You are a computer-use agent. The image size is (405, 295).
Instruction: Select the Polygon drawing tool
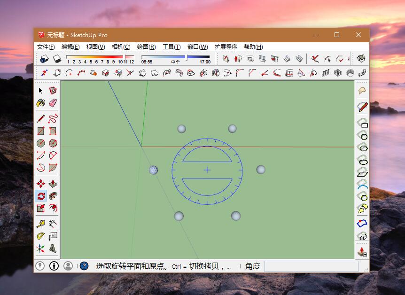53,143
